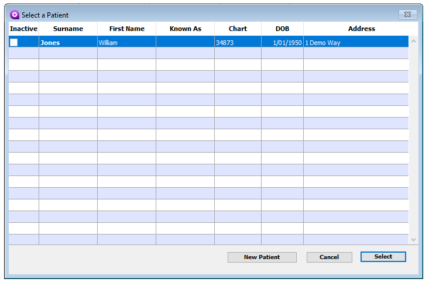
Task: Click chart number 34873
Action: [225, 43]
